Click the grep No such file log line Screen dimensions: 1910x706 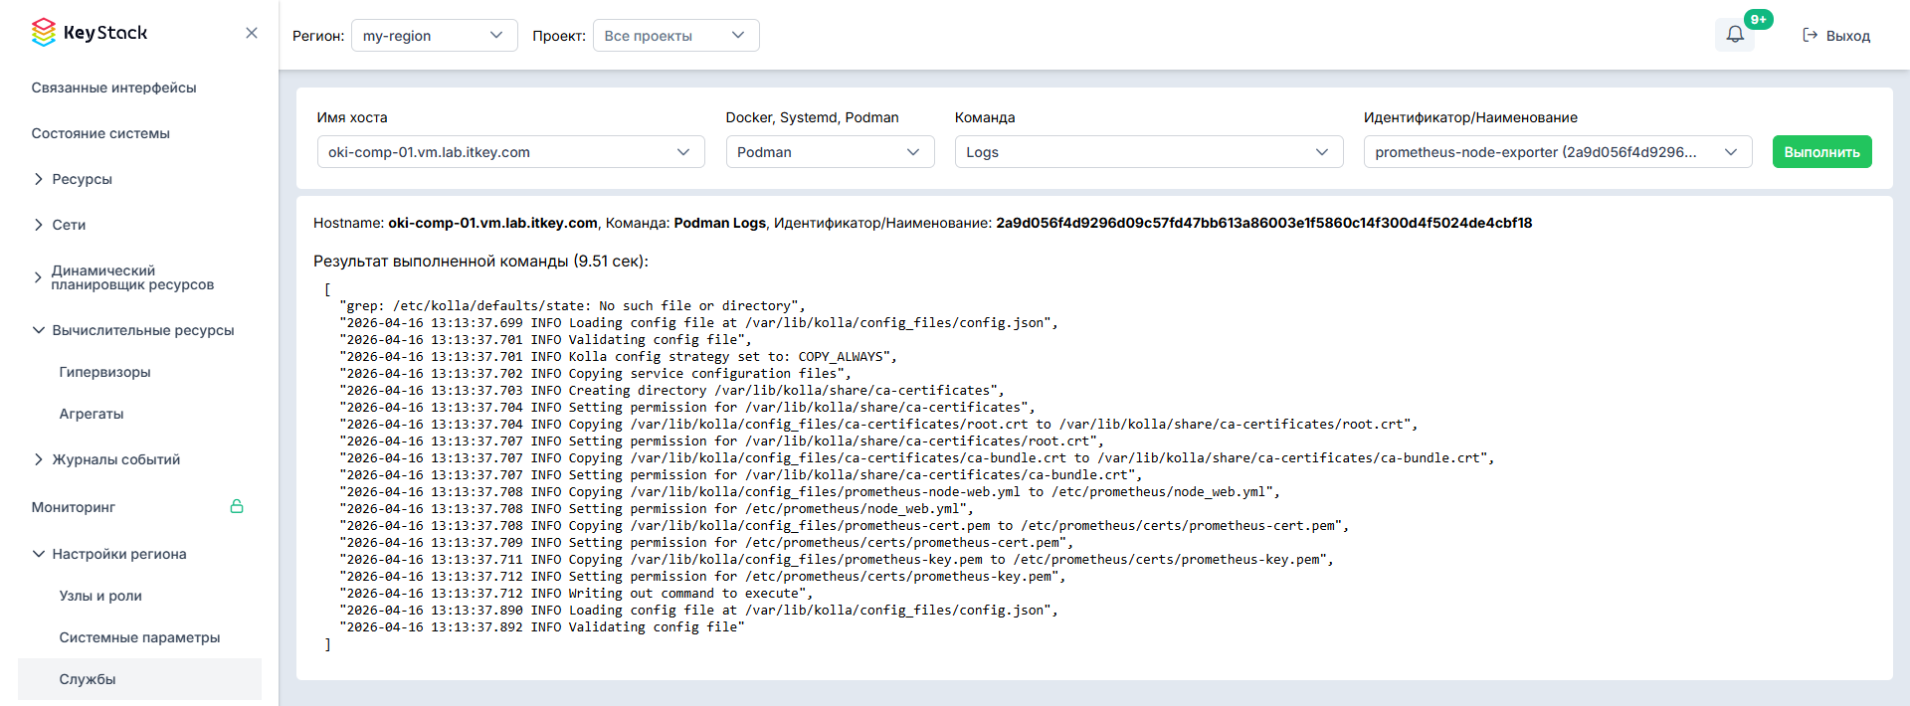(572, 305)
